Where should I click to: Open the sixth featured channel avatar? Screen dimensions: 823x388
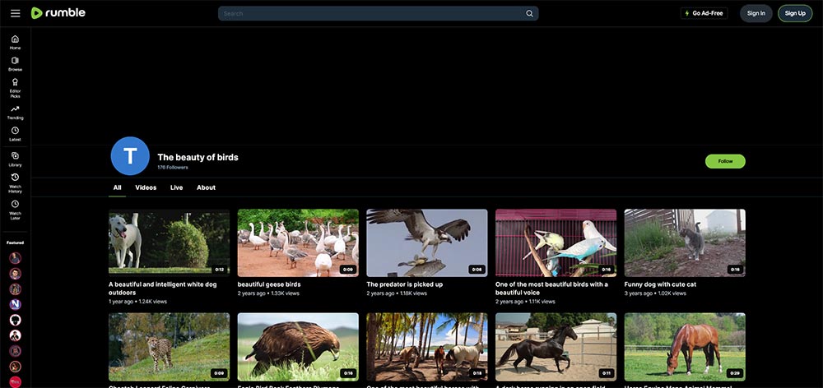[15, 335]
